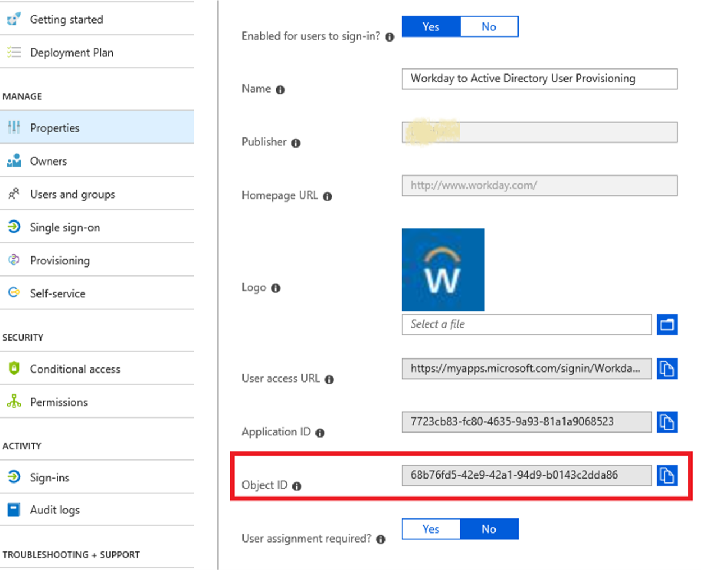
Task: Copy the Object ID value
Action: [x=667, y=475]
